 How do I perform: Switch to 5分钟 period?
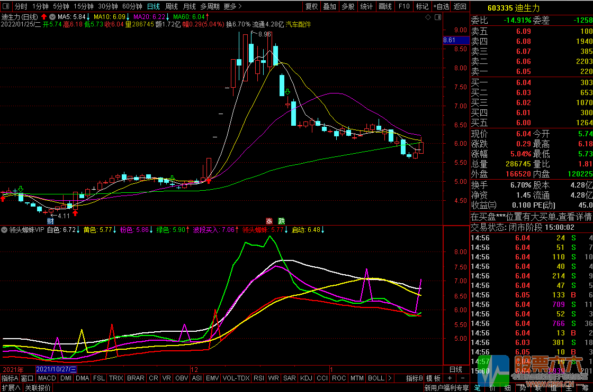point(61,6)
